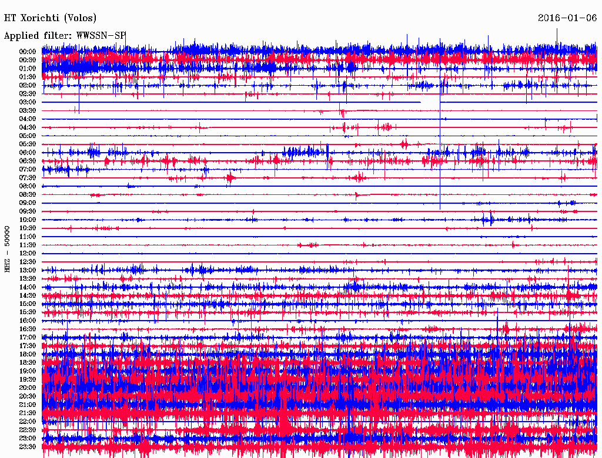This screenshot has width=602, height=458.
Task: Click the 17:00 time label
Action: pos(28,337)
